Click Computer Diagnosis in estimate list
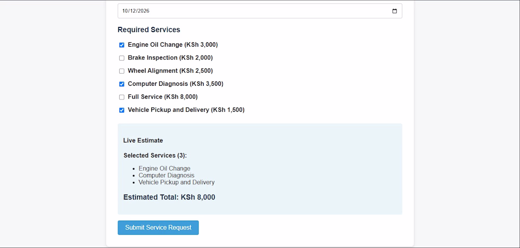The height and width of the screenshot is (248, 520). point(166,175)
